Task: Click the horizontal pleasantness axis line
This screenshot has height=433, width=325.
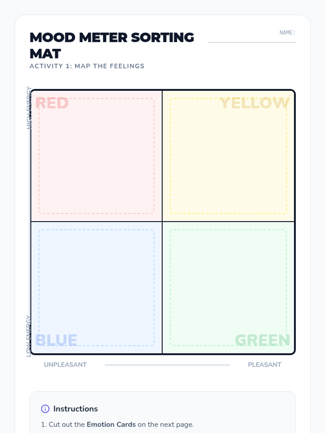Action: [x=167, y=365]
